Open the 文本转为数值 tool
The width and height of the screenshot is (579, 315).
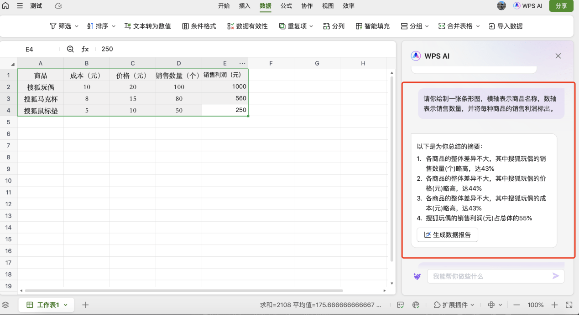148,26
